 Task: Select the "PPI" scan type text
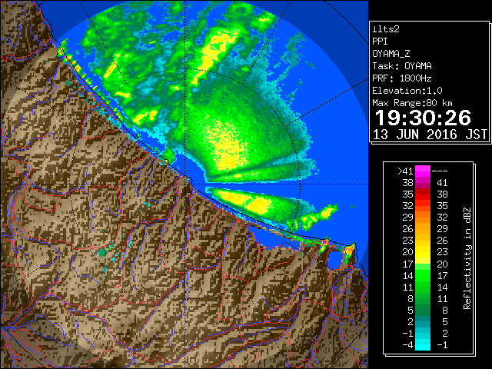pos(380,42)
